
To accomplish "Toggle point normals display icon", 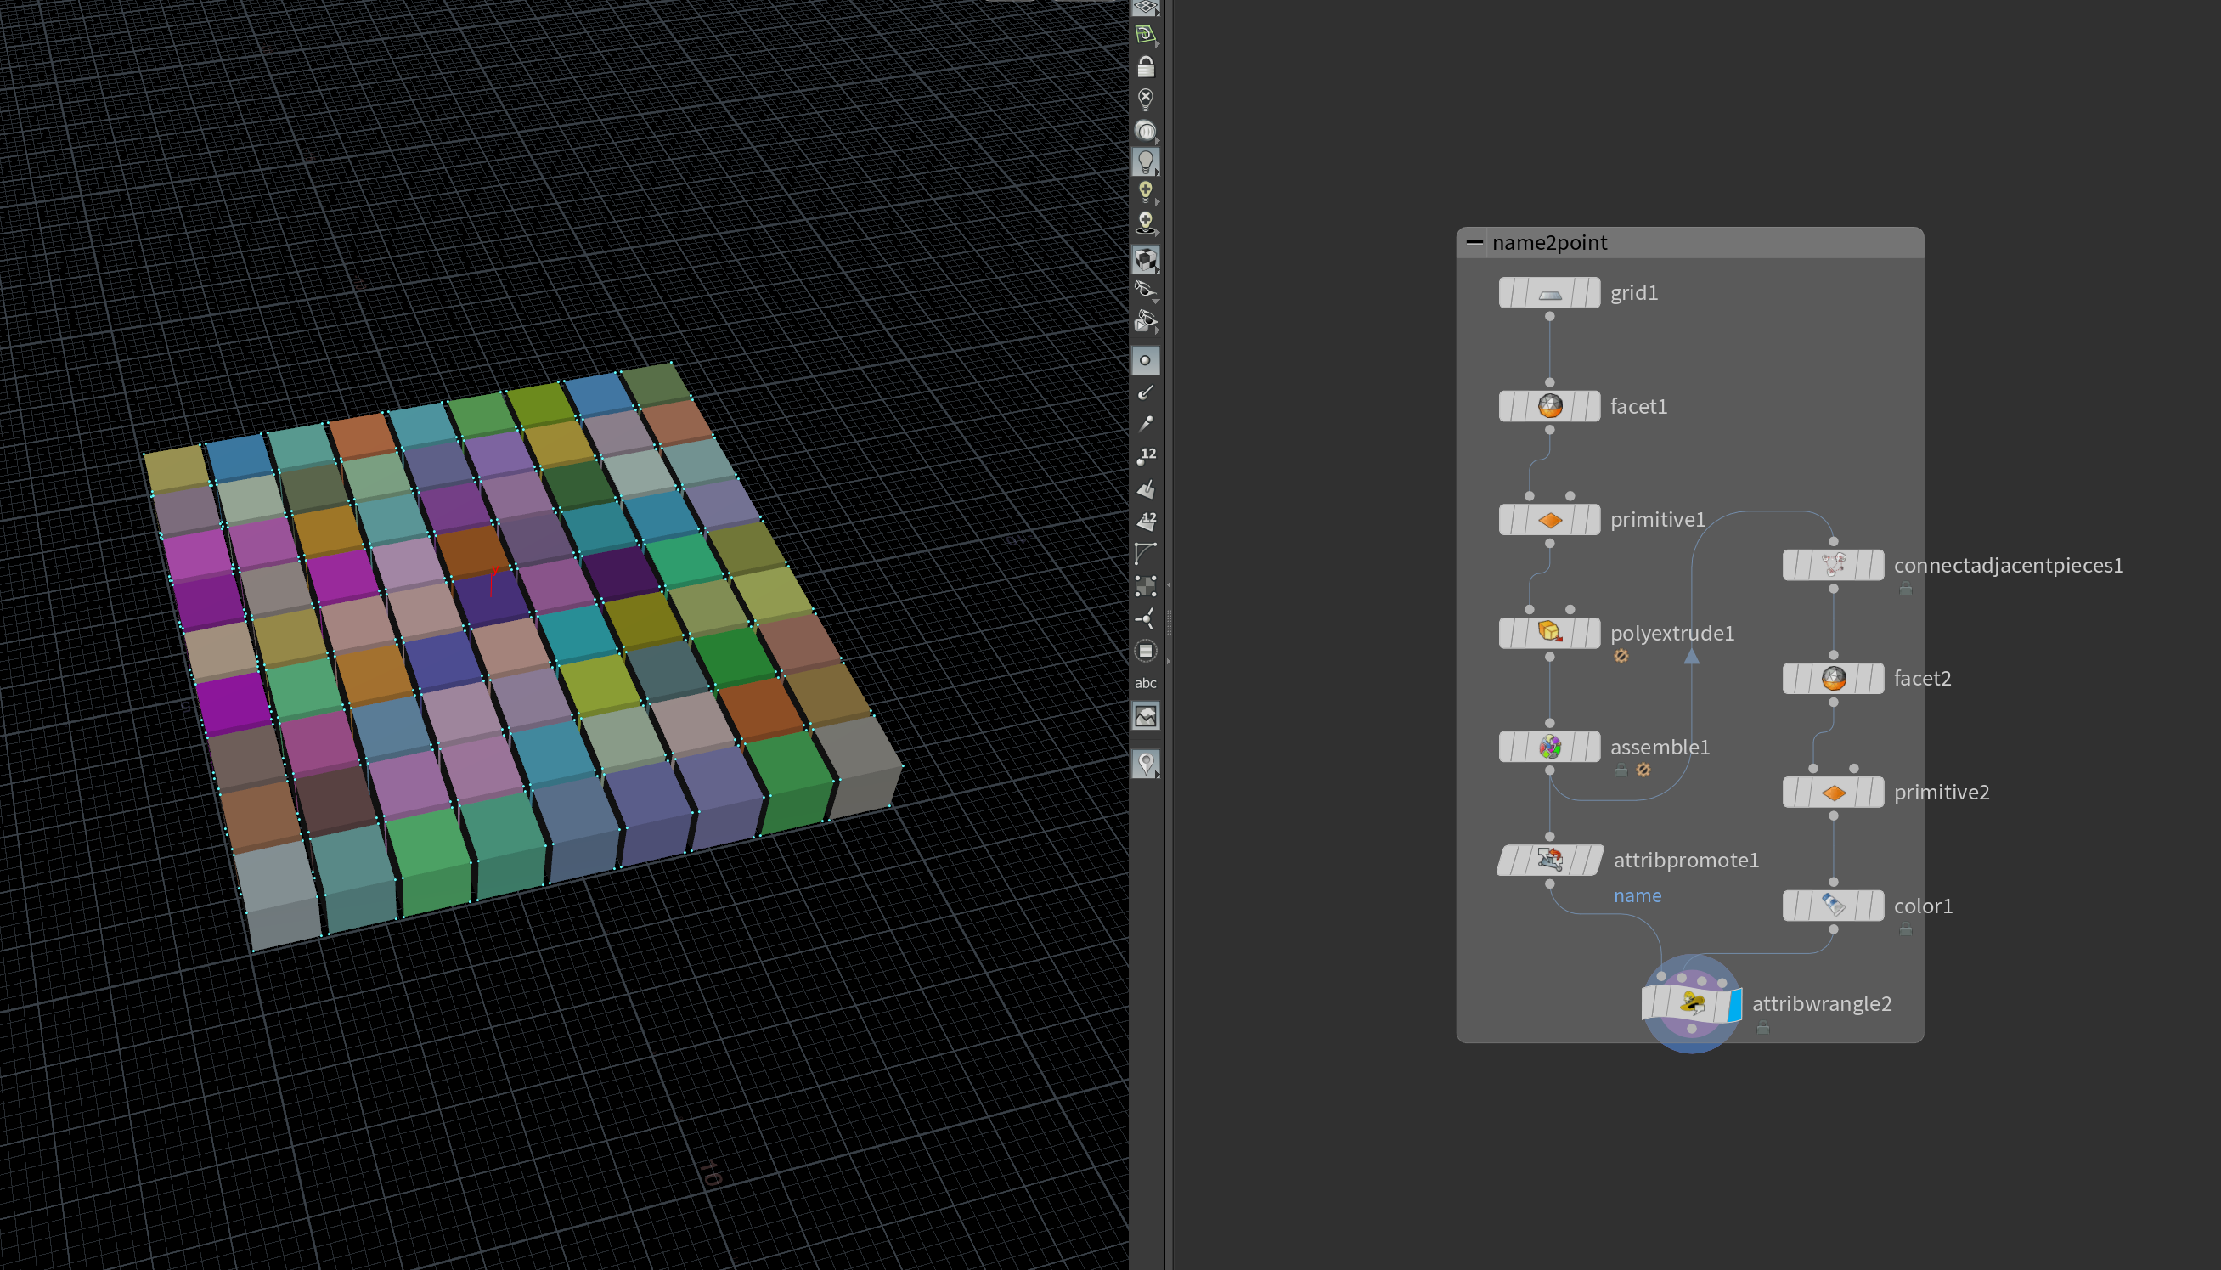I will pyautogui.click(x=1145, y=392).
